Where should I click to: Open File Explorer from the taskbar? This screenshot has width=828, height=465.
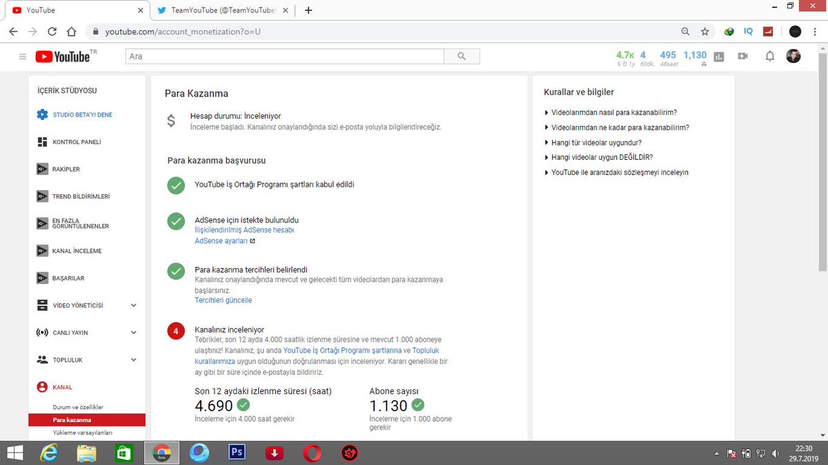click(x=86, y=453)
